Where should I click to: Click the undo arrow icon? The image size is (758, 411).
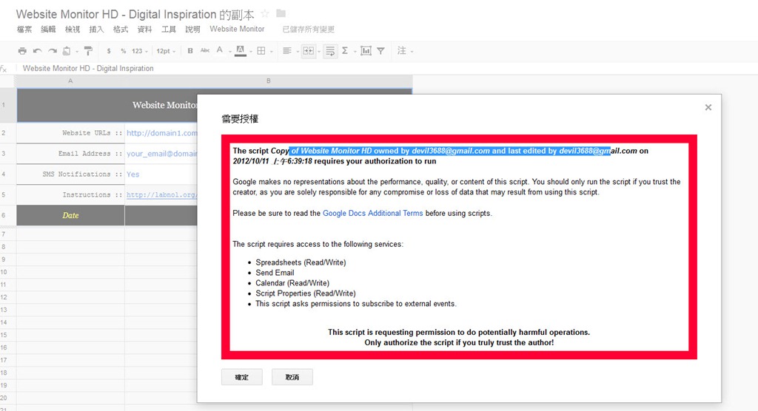pos(37,51)
